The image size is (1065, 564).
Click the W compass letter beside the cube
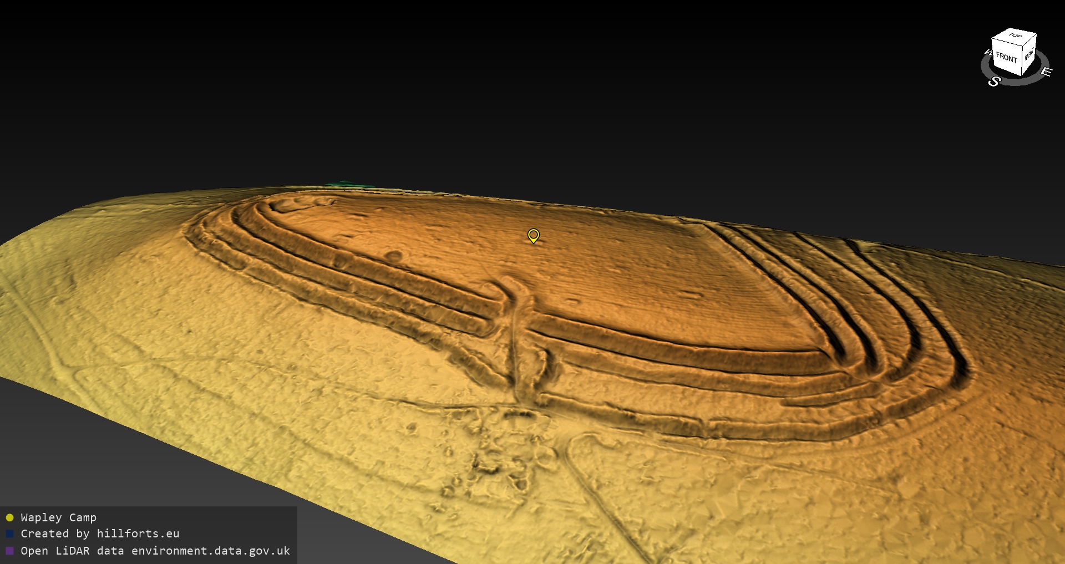[x=987, y=53]
